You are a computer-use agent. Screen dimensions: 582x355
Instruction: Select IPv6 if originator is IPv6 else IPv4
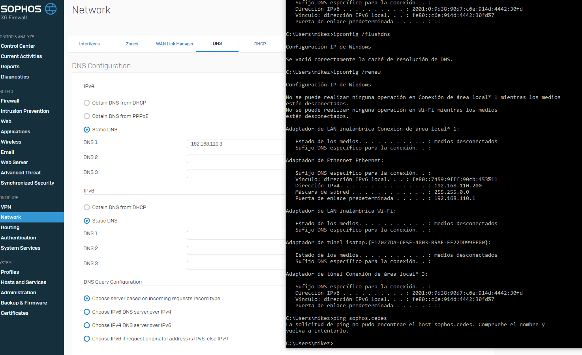coord(87,339)
